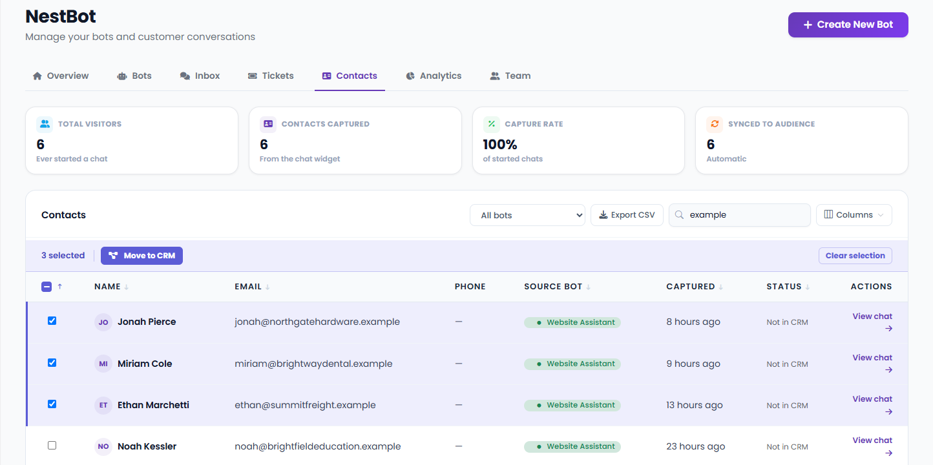The height and width of the screenshot is (465, 933).
Task: Open View chat for Noah Kessler
Action: (x=872, y=446)
